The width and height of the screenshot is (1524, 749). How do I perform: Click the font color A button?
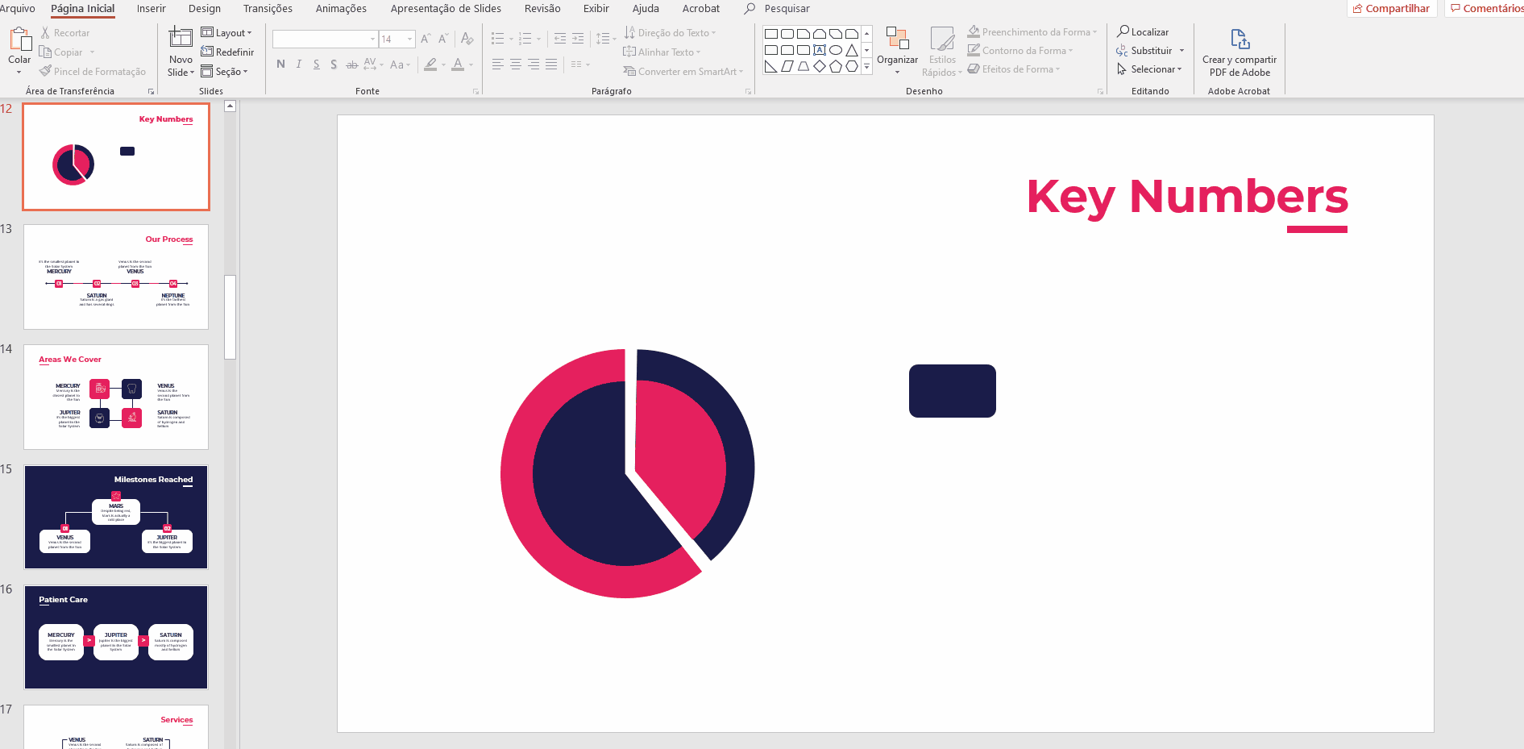458,64
